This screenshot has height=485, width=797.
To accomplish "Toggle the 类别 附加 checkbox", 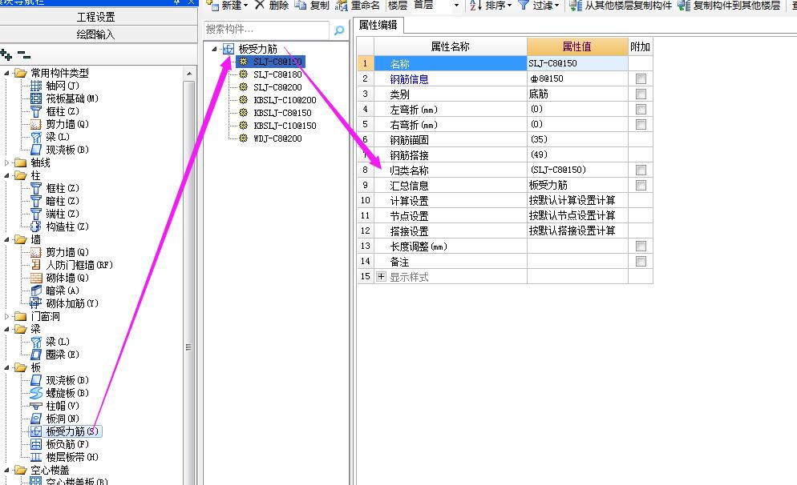I will [x=641, y=94].
